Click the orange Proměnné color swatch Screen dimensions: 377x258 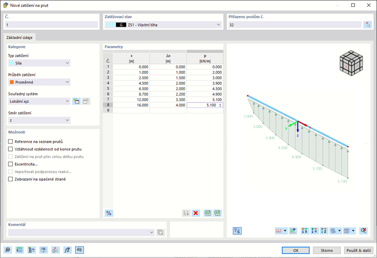click(x=11, y=82)
